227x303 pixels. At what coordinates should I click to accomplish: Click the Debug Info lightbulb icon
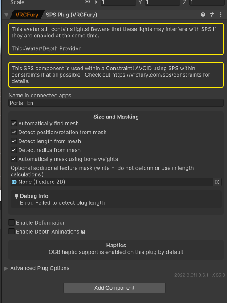tap(16, 196)
